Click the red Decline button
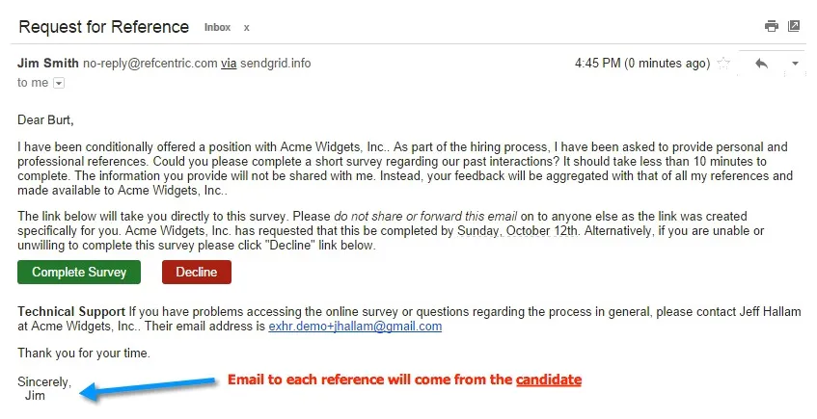This screenshot has height=419, width=817. [x=196, y=273]
